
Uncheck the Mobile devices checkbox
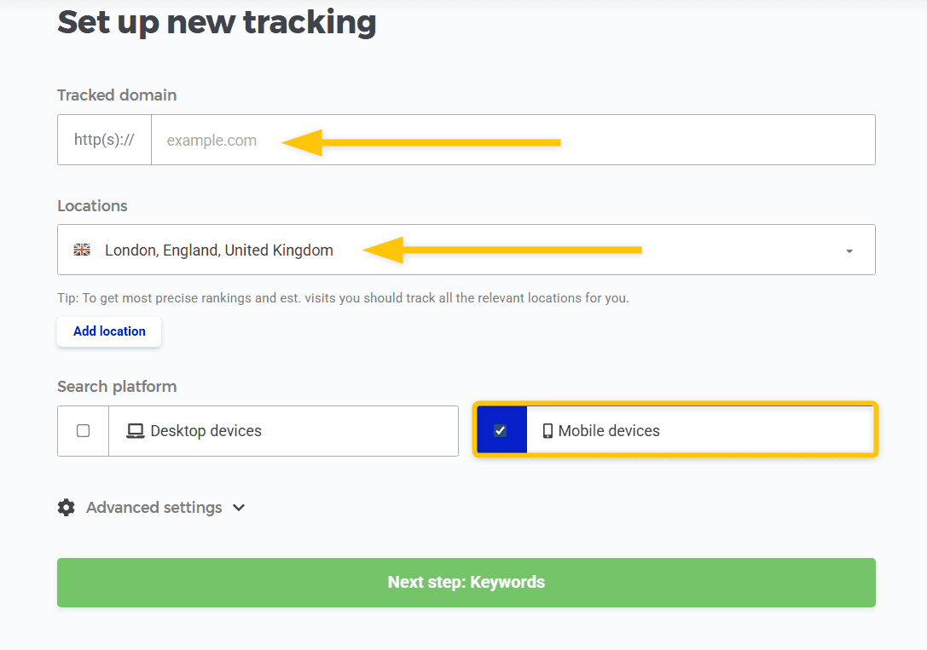point(501,431)
